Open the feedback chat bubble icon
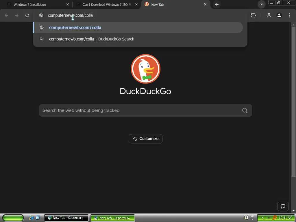 coord(283,206)
